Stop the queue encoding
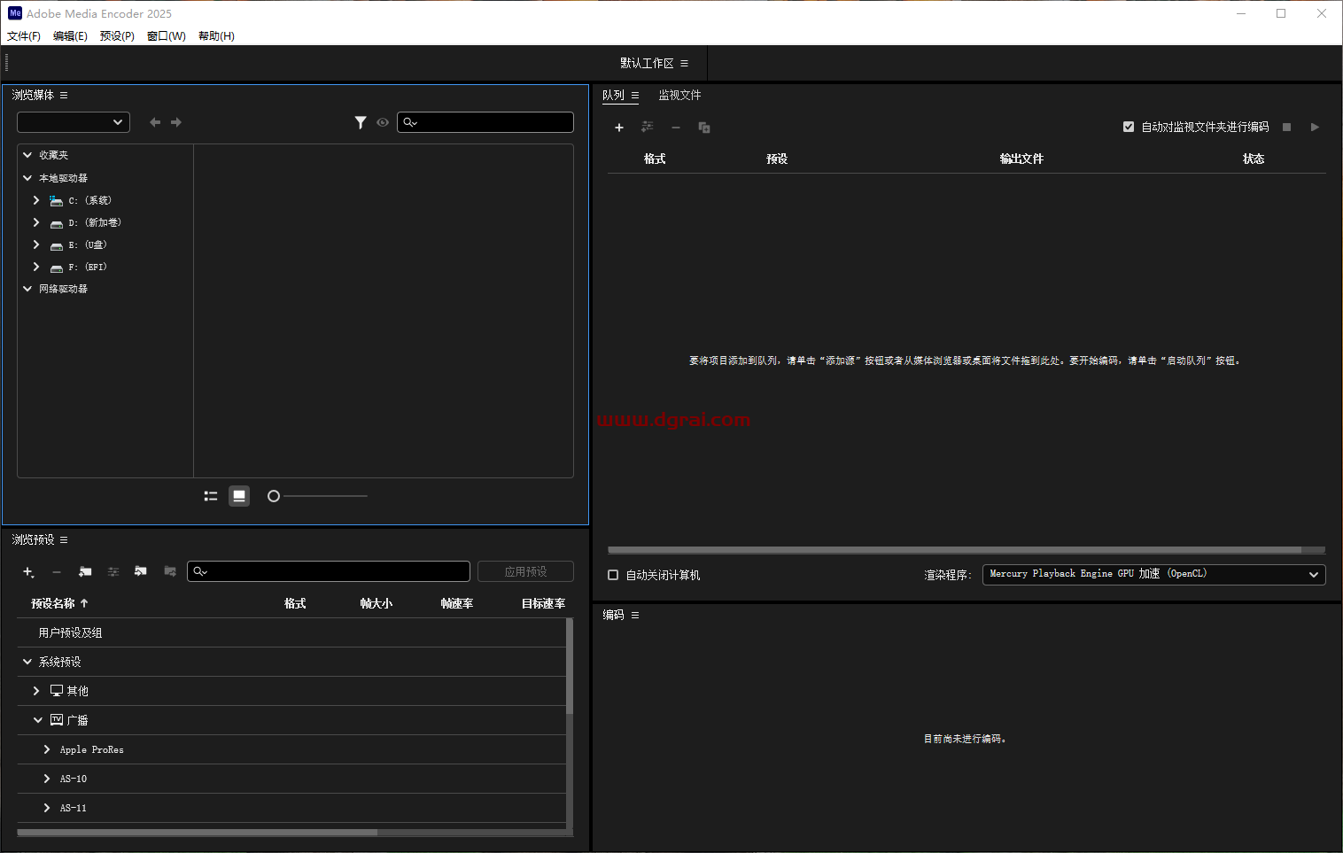 (1287, 128)
